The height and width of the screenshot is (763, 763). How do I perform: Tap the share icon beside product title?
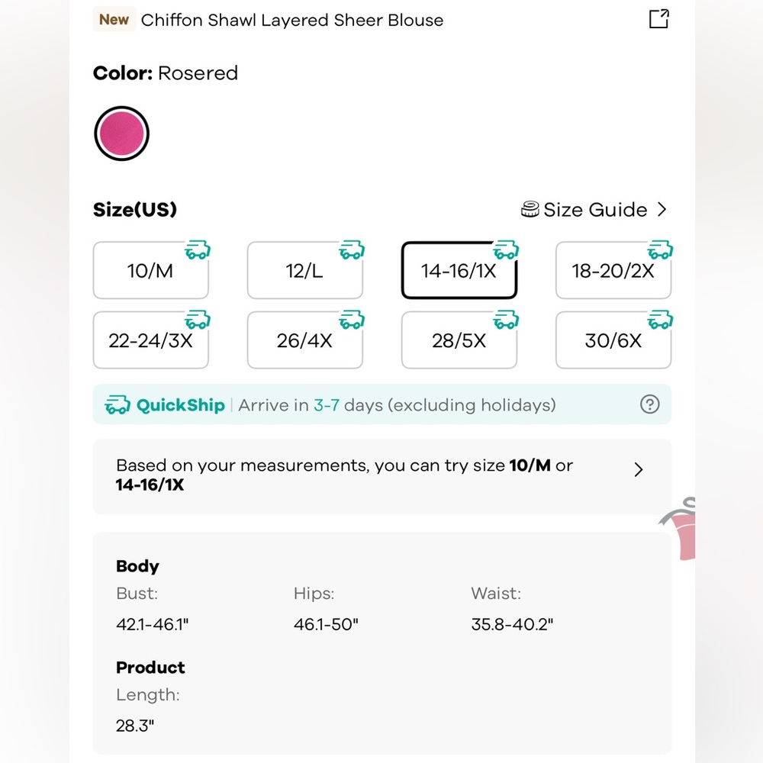click(x=658, y=19)
